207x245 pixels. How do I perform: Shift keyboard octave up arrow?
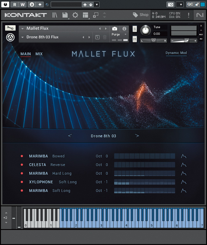[6, 213]
